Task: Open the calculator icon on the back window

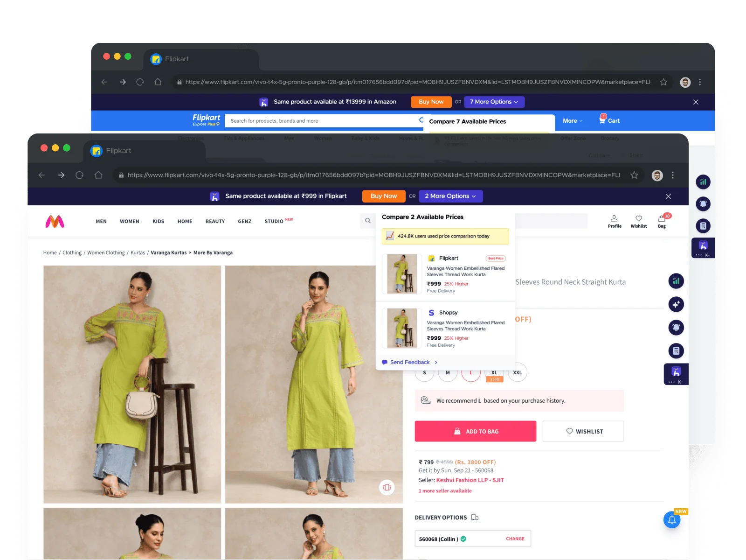Action: [x=703, y=226]
